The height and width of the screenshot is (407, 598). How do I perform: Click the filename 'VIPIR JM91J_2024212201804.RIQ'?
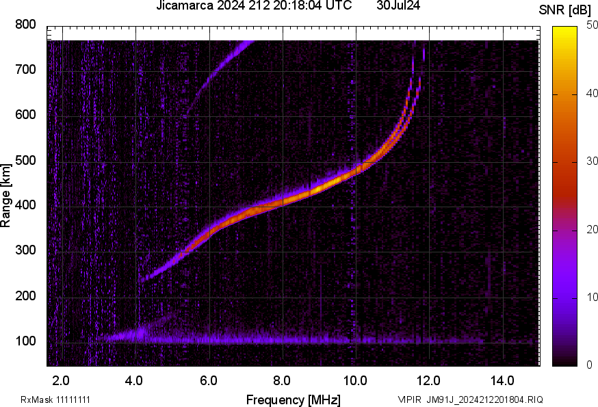tap(470, 399)
